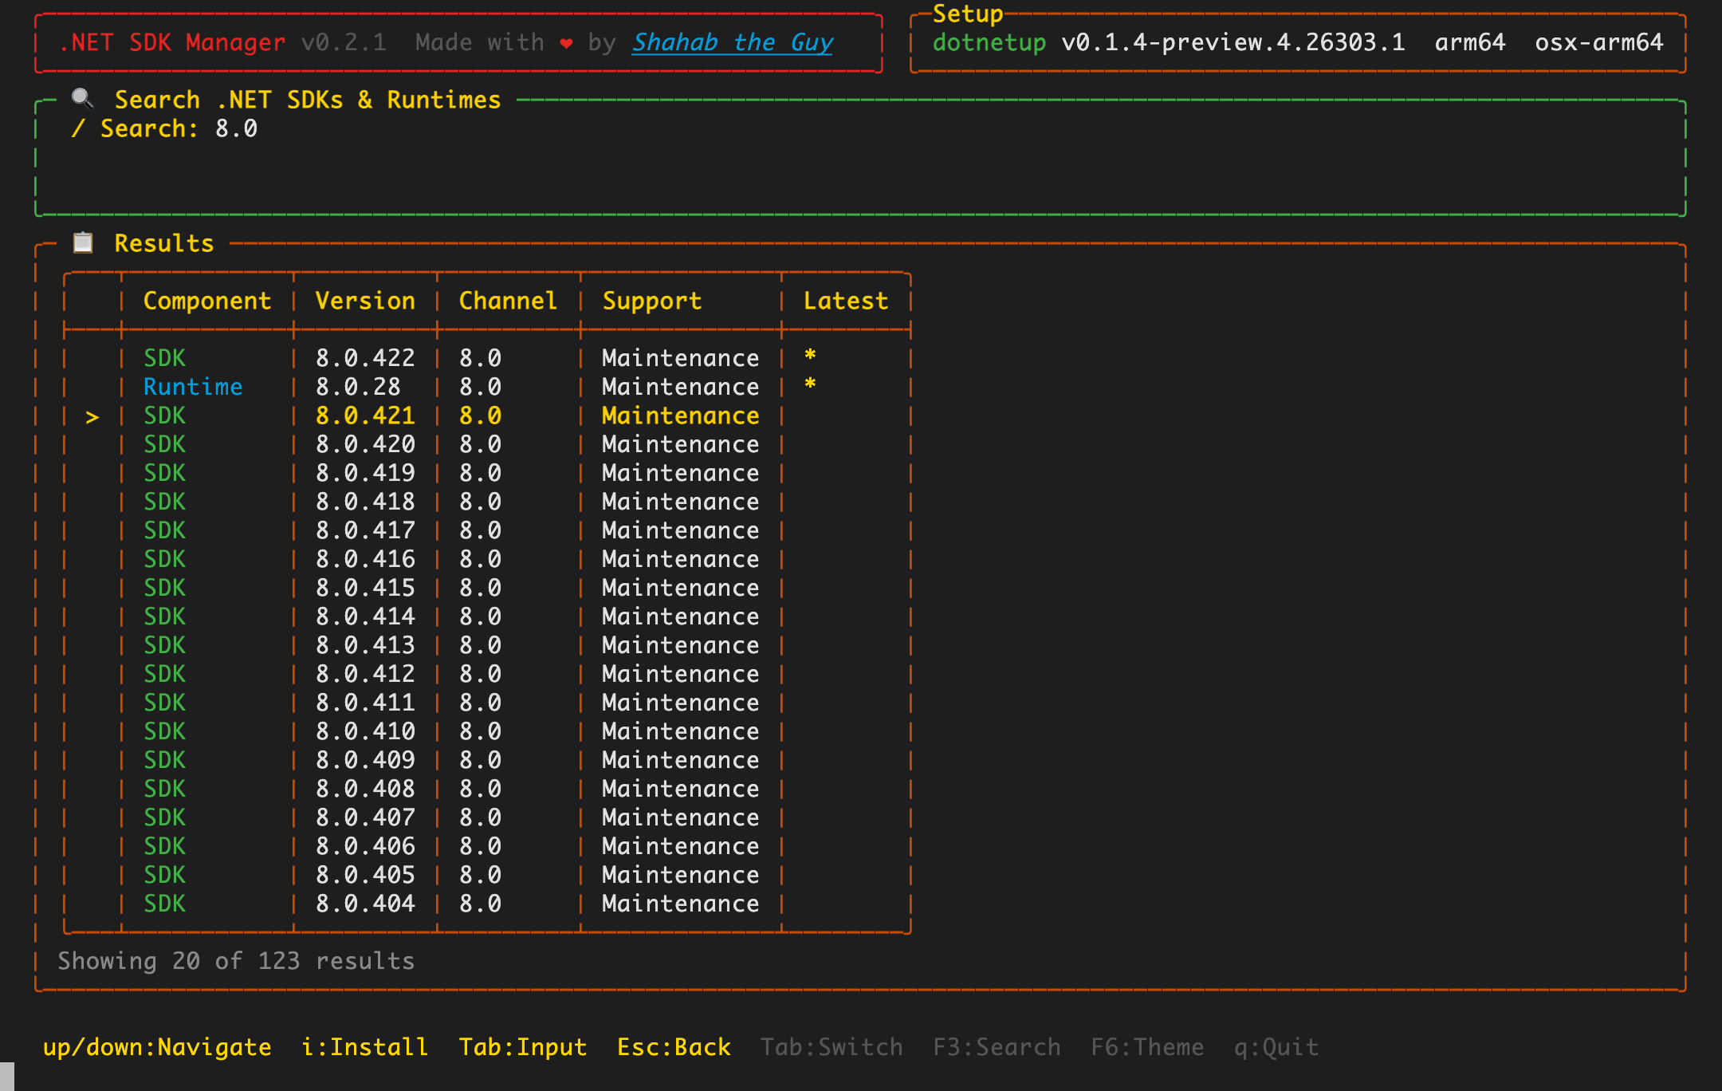Click the Support column header
Viewport: 1722px width, 1091px height.
tap(652, 301)
